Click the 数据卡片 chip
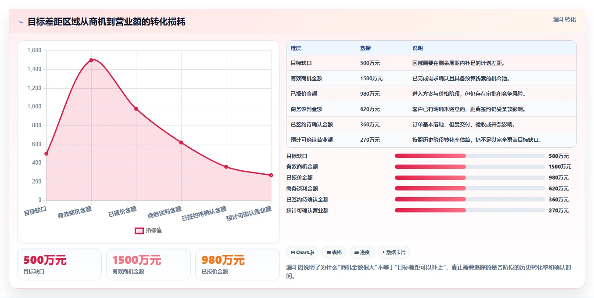594x298 pixels. point(394,252)
